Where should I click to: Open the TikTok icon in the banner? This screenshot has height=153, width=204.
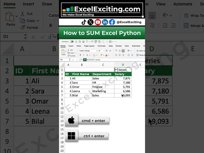click(x=84, y=22)
